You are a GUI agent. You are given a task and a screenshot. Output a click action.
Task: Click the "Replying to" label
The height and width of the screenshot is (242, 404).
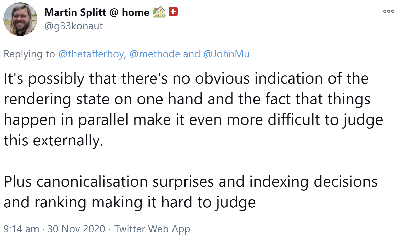29,54
